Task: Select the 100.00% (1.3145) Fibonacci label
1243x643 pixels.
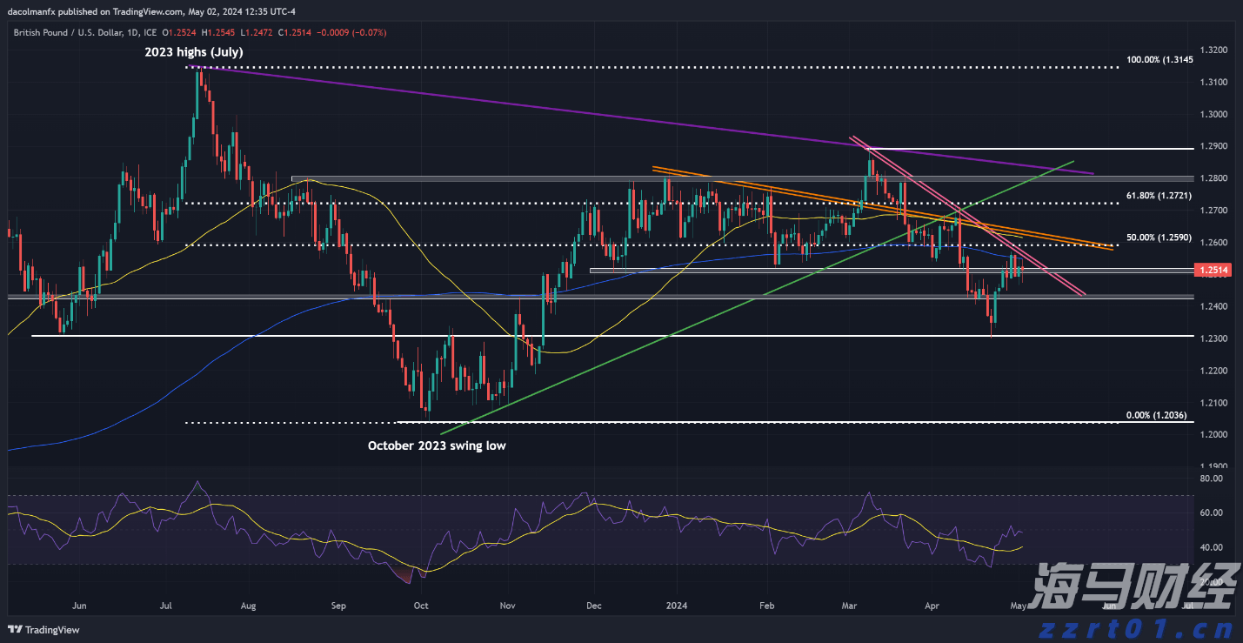Action: pyautogui.click(x=1160, y=59)
